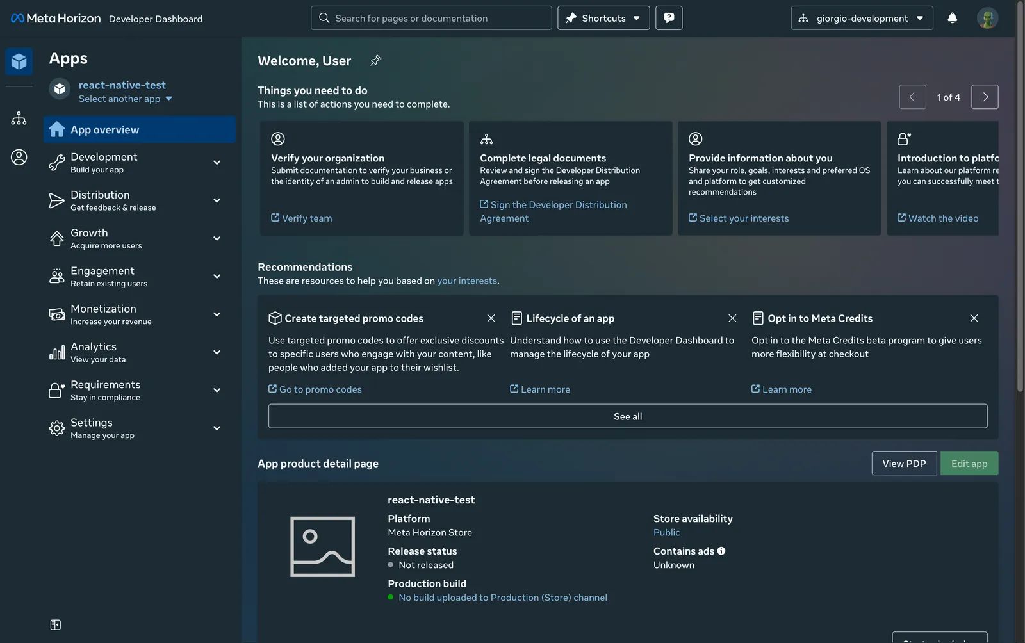Open the account profile icon in left rail
1025x643 pixels.
(x=19, y=157)
